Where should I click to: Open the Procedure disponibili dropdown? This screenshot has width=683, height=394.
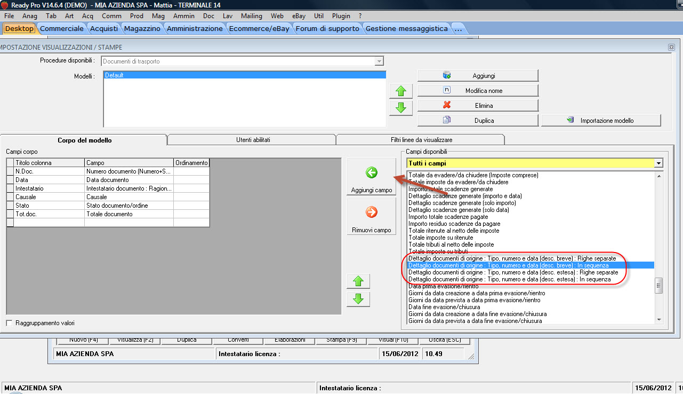[379, 61]
